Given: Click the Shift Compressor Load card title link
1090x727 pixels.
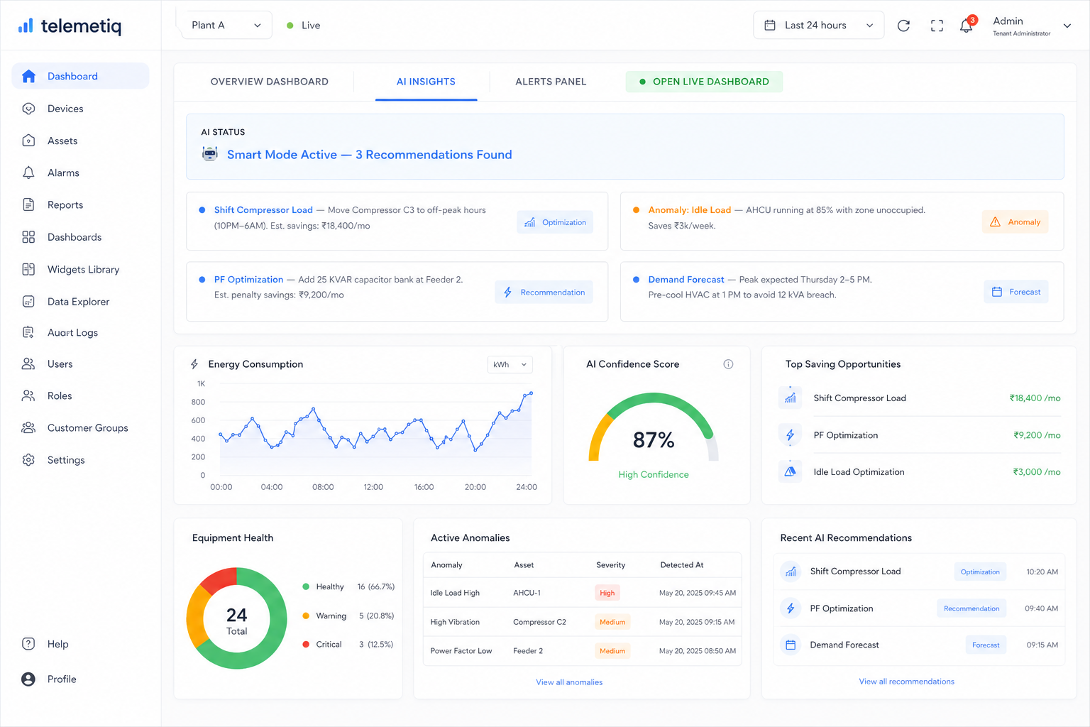Looking at the screenshot, I should click(263, 210).
